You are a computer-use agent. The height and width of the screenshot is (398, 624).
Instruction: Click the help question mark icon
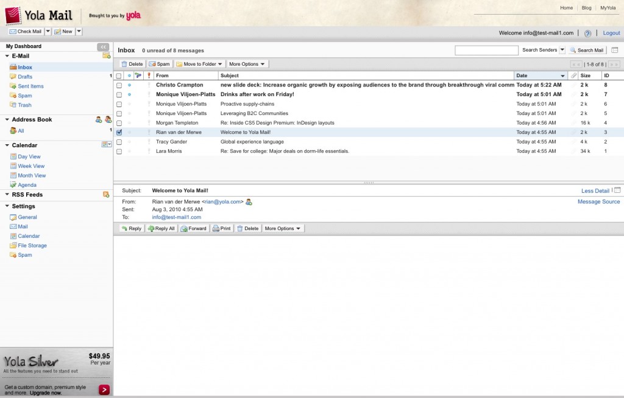coord(587,33)
